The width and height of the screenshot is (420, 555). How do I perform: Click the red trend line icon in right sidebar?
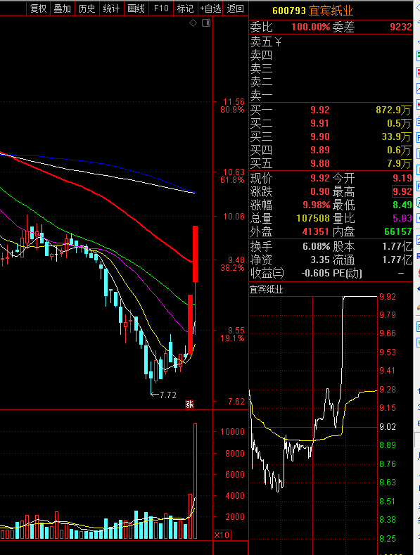(x=418, y=88)
